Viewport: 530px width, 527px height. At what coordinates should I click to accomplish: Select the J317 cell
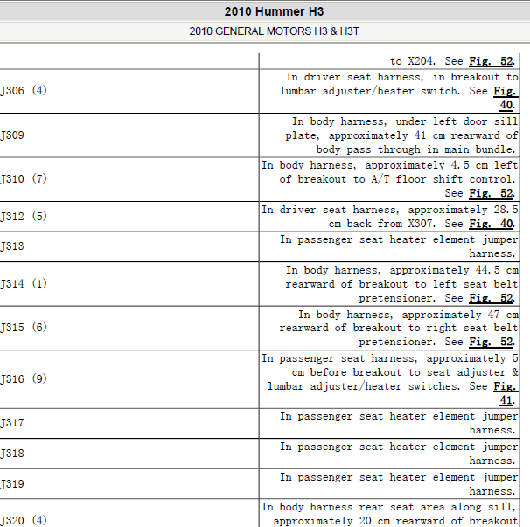129,423
